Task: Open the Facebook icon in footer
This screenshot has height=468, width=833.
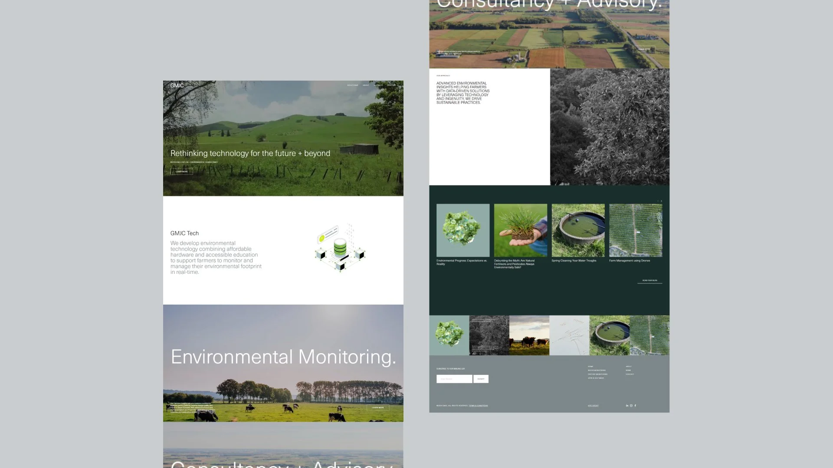Action: tap(635, 406)
